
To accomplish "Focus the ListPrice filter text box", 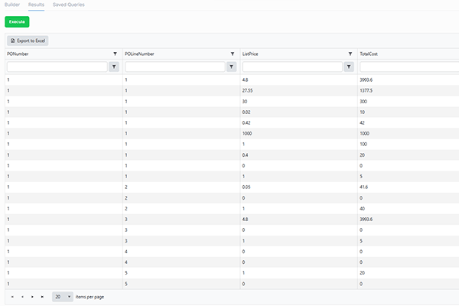I will (291, 67).
